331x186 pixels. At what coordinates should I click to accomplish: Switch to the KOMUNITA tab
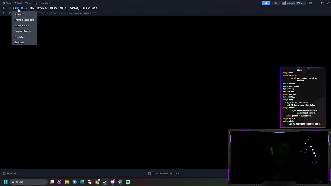(x=58, y=8)
